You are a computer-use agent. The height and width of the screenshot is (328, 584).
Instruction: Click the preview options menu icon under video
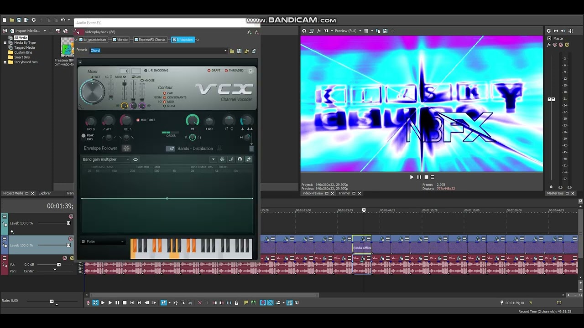tap(433, 177)
